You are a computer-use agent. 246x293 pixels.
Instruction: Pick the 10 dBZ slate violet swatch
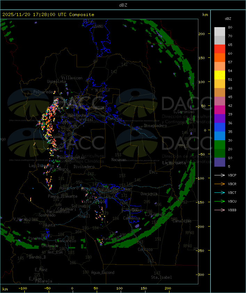pyautogui.click(x=220, y=162)
